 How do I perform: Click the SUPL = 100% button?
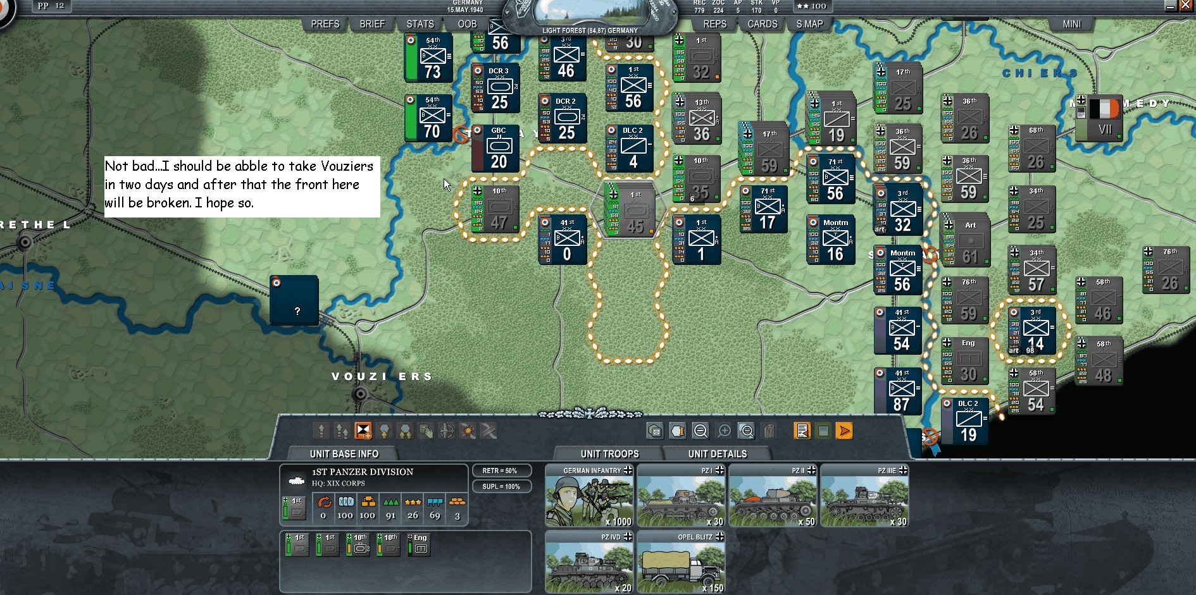(501, 486)
